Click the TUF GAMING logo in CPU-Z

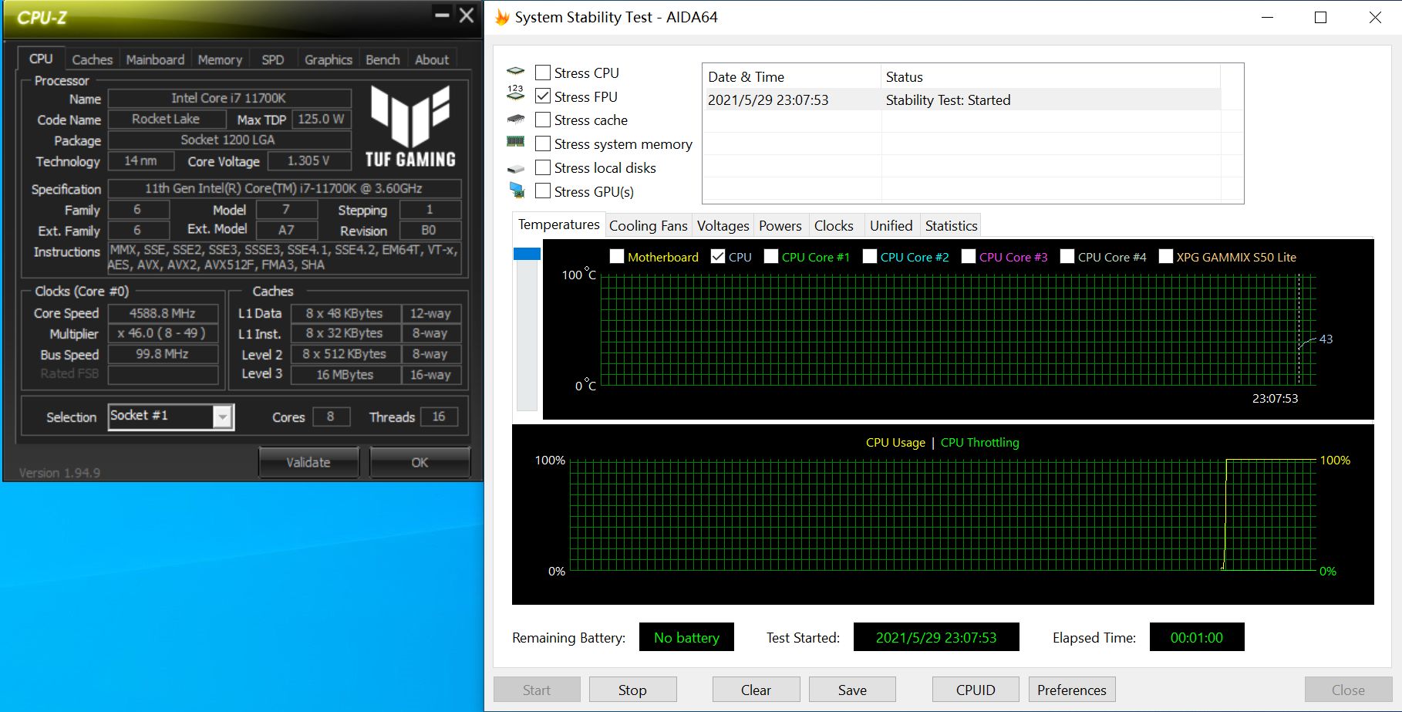(410, 126)
